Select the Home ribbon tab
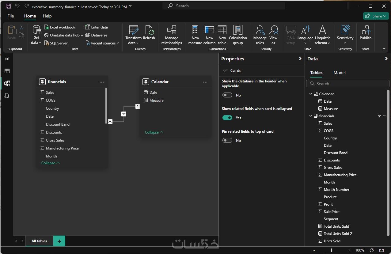 click(x=30, y=16)
